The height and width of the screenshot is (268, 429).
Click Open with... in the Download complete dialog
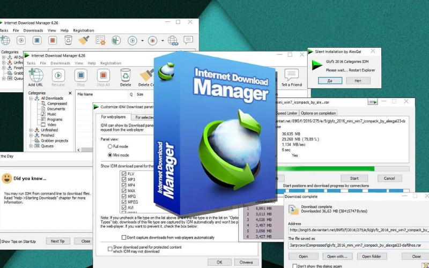(337, 256)
